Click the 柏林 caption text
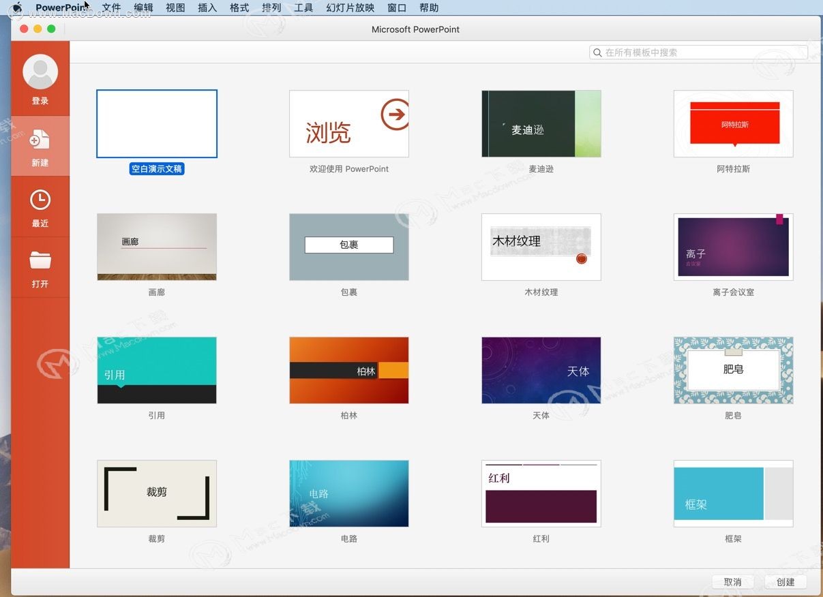The width and height of the screenshot is (823, 597). click(349, 415)
